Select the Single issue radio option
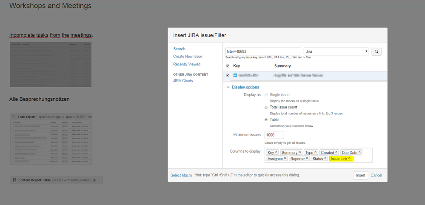The width and height of the screenshot is (425, 205). click(x=266, y=95)
